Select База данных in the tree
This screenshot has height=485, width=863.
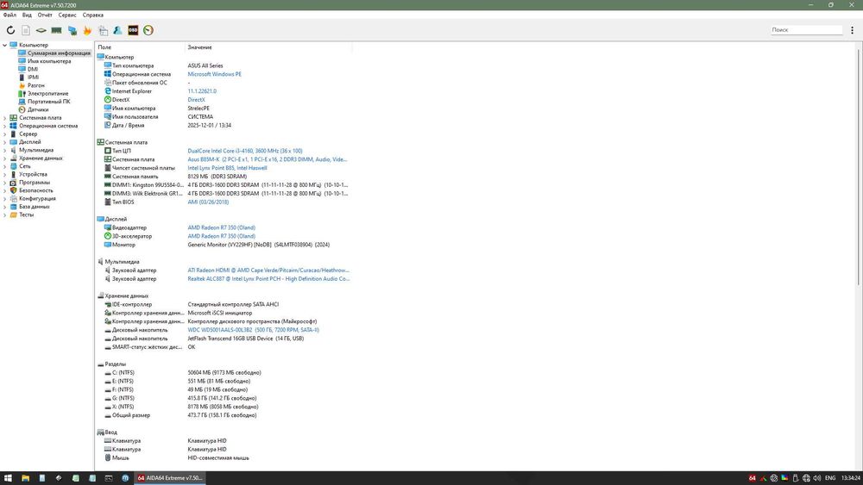pyautogui.click(x=35, y=207)
